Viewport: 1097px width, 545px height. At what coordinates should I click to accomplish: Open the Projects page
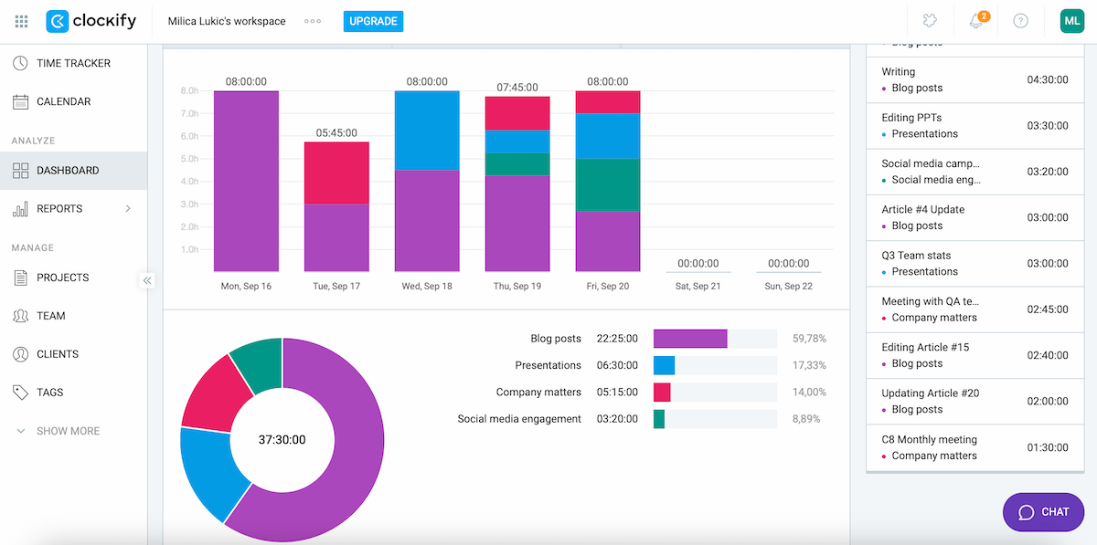pyautogui.click(x=60, y=278)
